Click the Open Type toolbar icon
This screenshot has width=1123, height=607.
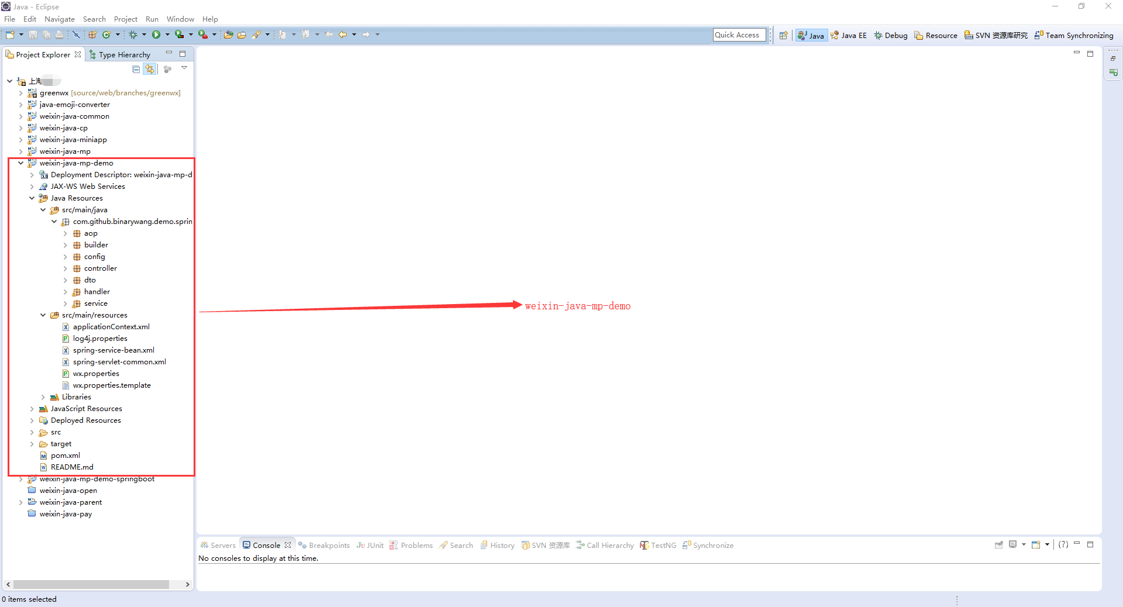229,35
